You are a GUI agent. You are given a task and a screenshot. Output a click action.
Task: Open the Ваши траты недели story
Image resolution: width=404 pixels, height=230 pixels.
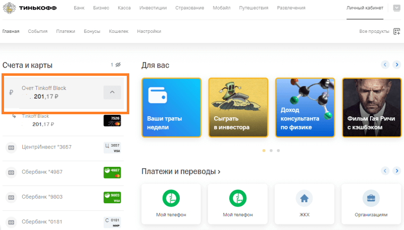[x=171, y=108]
